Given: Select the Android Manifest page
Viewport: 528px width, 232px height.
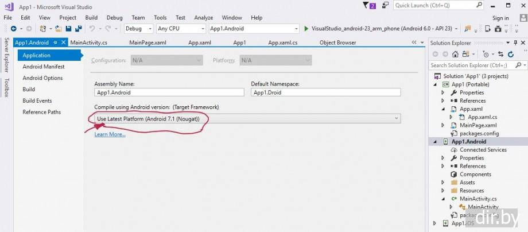Looking at the screenshot, I should pyautogui.click(x=44, y=67).
